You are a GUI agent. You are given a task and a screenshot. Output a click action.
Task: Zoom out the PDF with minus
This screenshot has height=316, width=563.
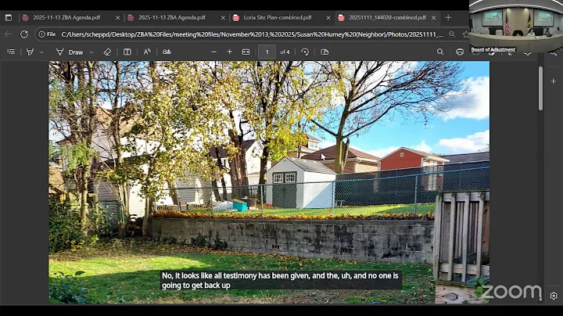coord(214,52)
